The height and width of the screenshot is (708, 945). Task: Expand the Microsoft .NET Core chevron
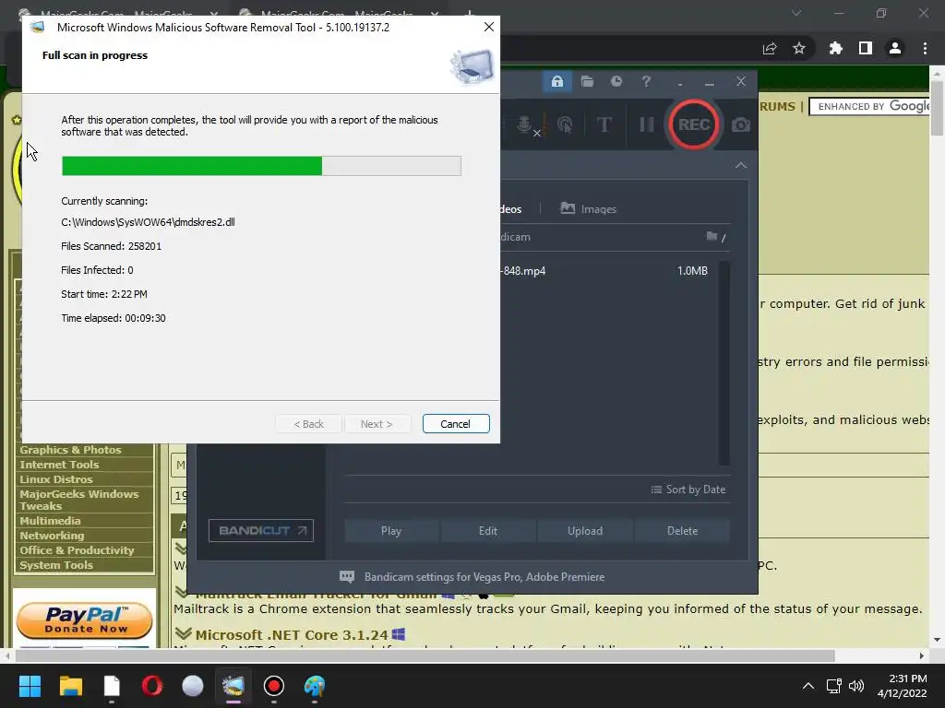pos(184,634)
